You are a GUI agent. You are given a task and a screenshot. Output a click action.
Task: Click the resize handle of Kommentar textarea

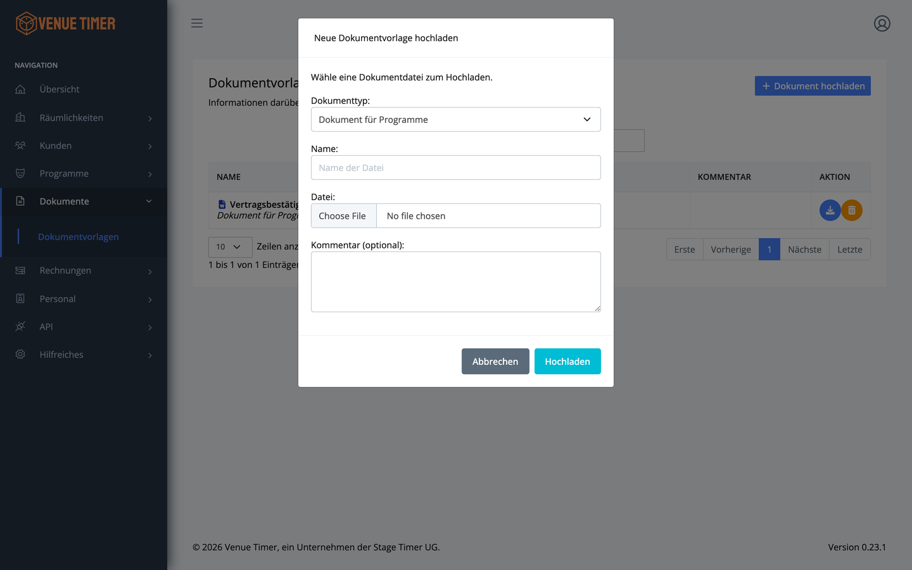point(597,308)
